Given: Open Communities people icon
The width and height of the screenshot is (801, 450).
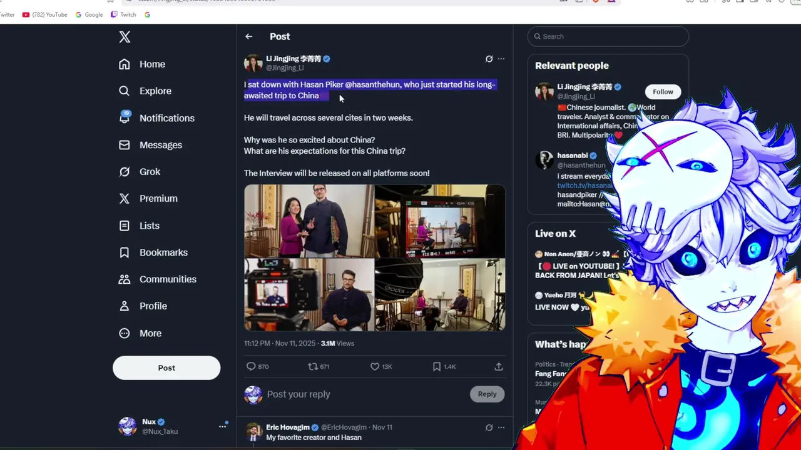Looking at the screenshot, I should click(125, 279).
